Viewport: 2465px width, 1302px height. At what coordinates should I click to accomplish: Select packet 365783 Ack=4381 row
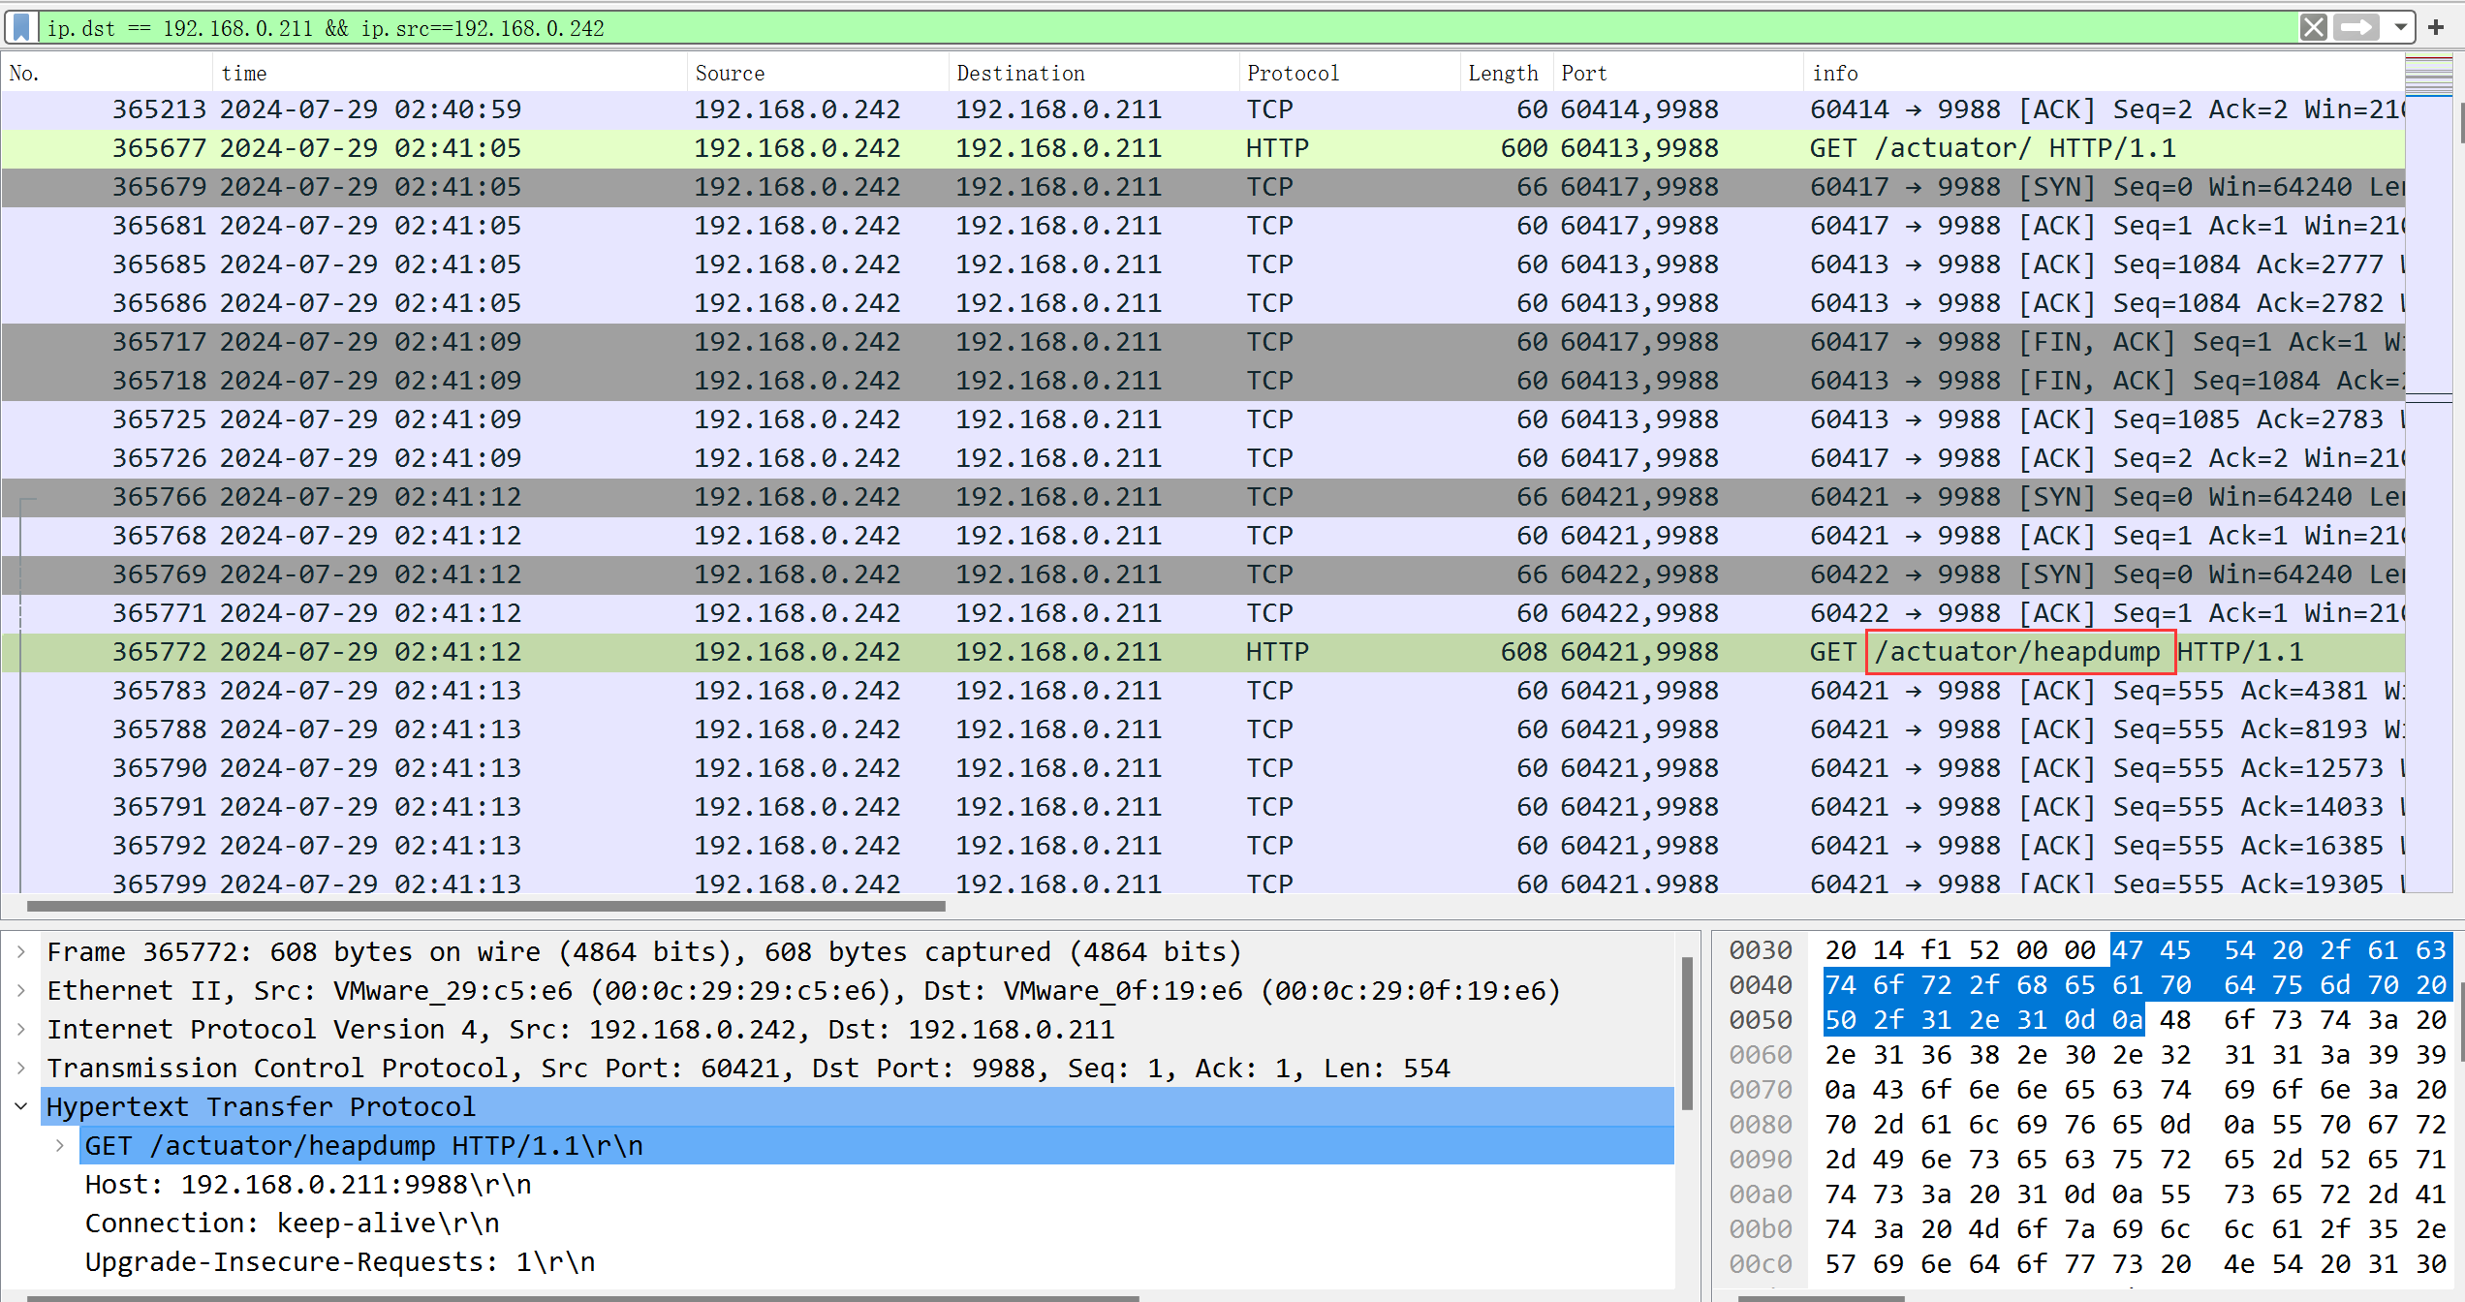1203,691
